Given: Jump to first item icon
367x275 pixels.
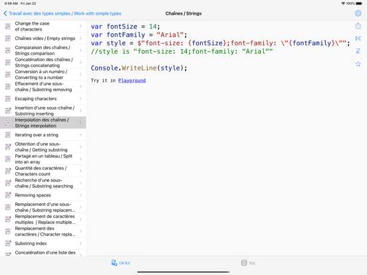Looking at the screenshot, I should (x=358, y=38).
